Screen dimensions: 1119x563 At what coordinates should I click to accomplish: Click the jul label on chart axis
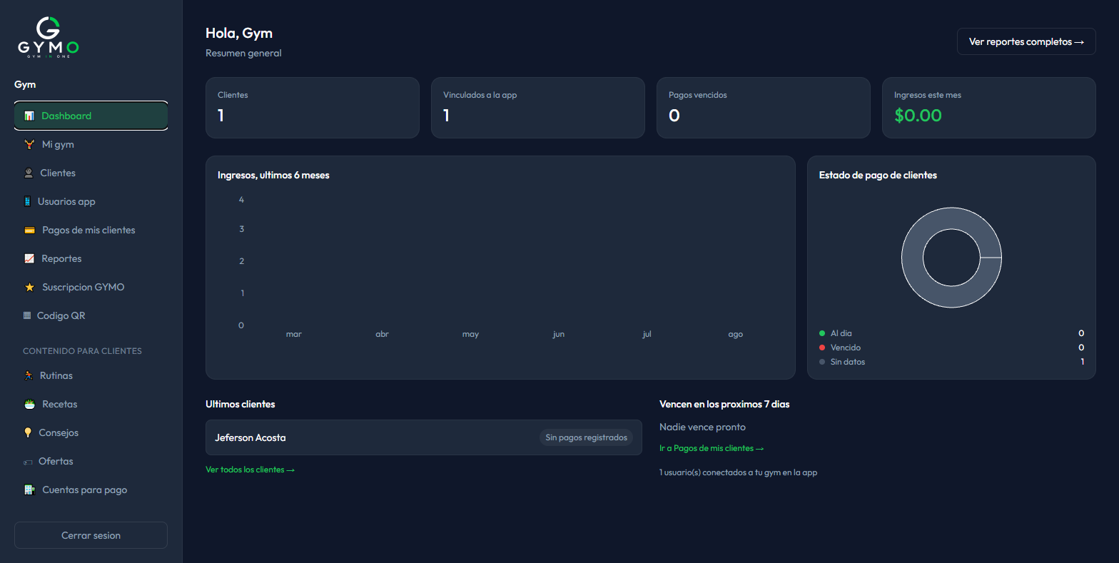pos(647,334)
